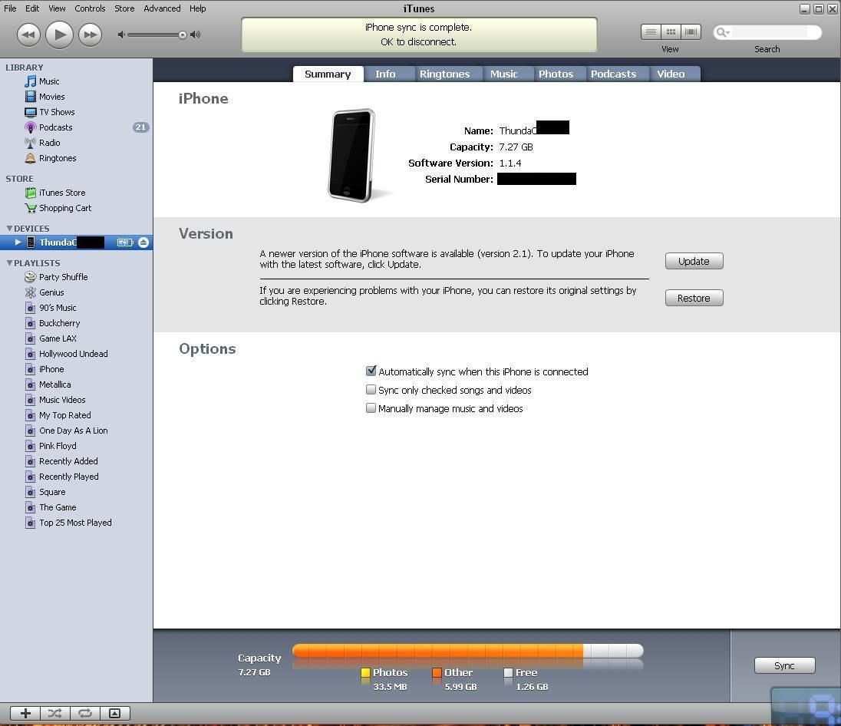Select the Summary tab
Viewport: 841px width, 726px height.
pyautogui.click(x=328, y=74)
